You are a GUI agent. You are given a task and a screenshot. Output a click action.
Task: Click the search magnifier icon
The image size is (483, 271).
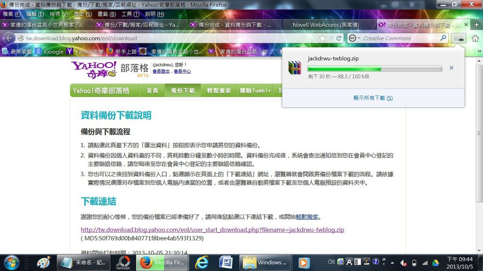click(443, 38)
